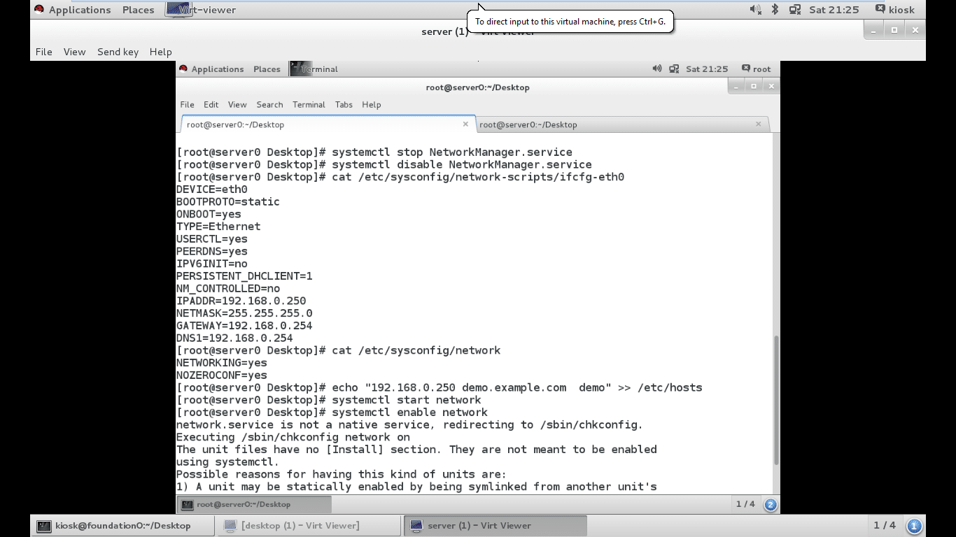
Task: Click root@server0:~/Desktop button in guest taskbar
Action: 254,504
